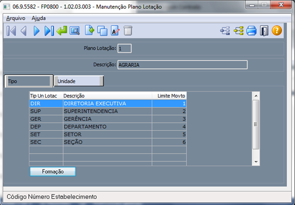
Task: Click the Formação button
Action: [x=53, y=172]
